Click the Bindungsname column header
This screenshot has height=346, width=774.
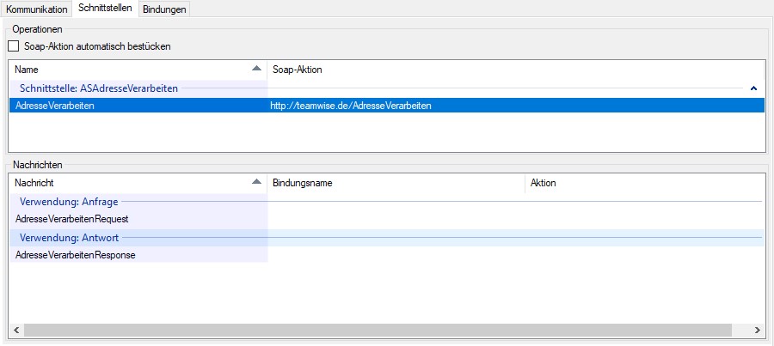(302, 183)
